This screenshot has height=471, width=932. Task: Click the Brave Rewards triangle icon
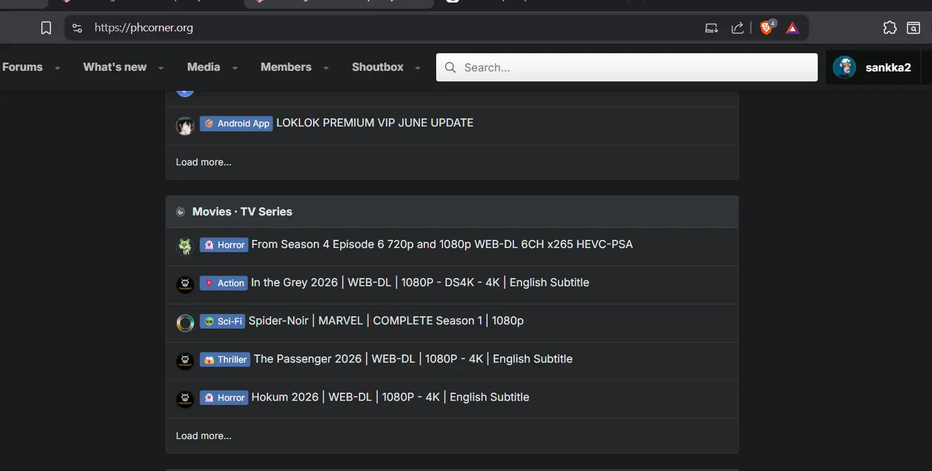(x=793, y=28)
